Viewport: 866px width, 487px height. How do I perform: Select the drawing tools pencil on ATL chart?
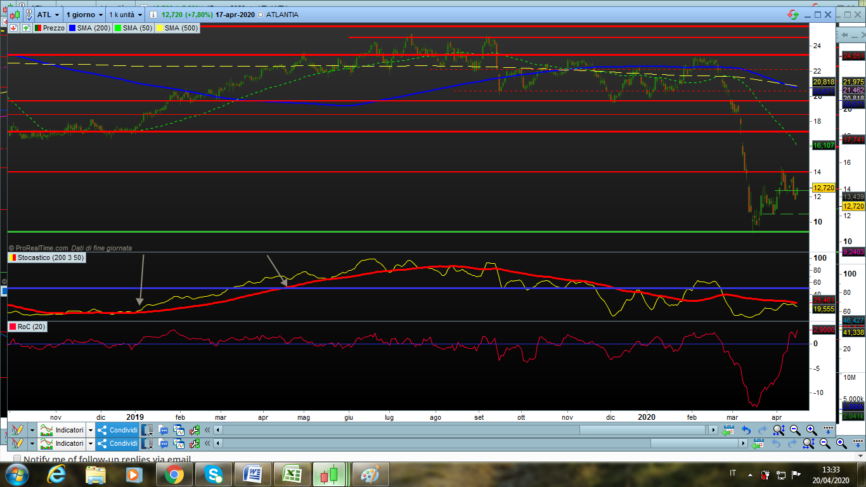pyautogui.click(x=17, y=429)
